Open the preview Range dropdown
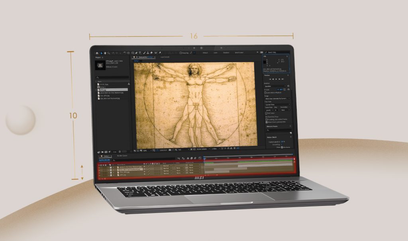 point(277,99)
